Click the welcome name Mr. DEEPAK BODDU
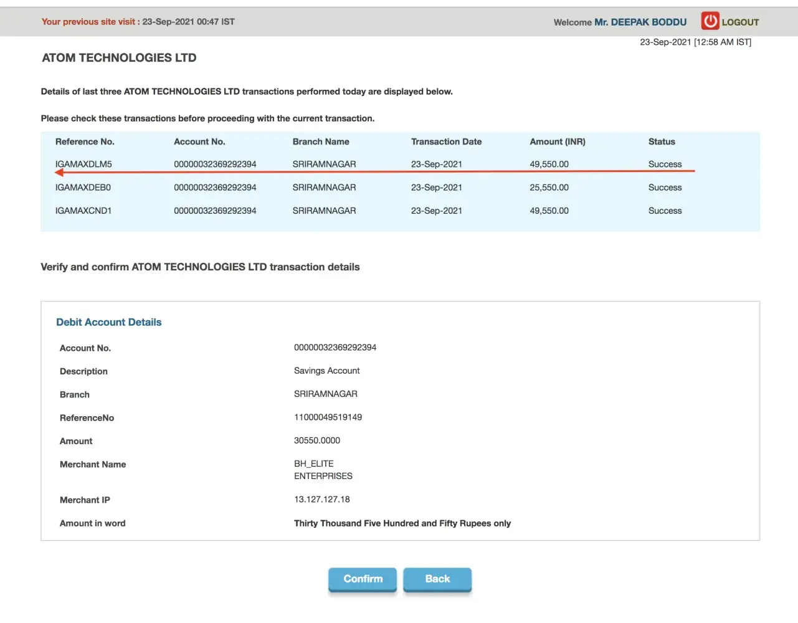Image resolution: width=798 pixels, height=623 pixels. coord(640,22)
